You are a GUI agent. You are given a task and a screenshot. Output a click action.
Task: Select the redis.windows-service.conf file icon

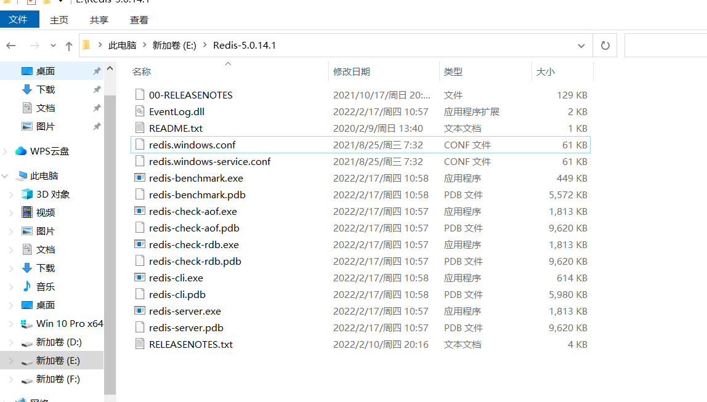point(140,161)
